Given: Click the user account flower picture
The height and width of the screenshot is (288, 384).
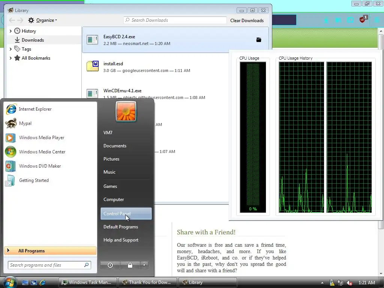Looking at the screenshot, I should point(126,112).
